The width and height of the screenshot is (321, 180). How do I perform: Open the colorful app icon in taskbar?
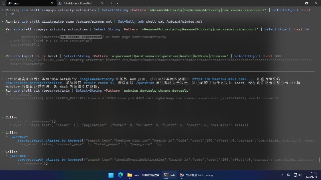tap(182, 175)
